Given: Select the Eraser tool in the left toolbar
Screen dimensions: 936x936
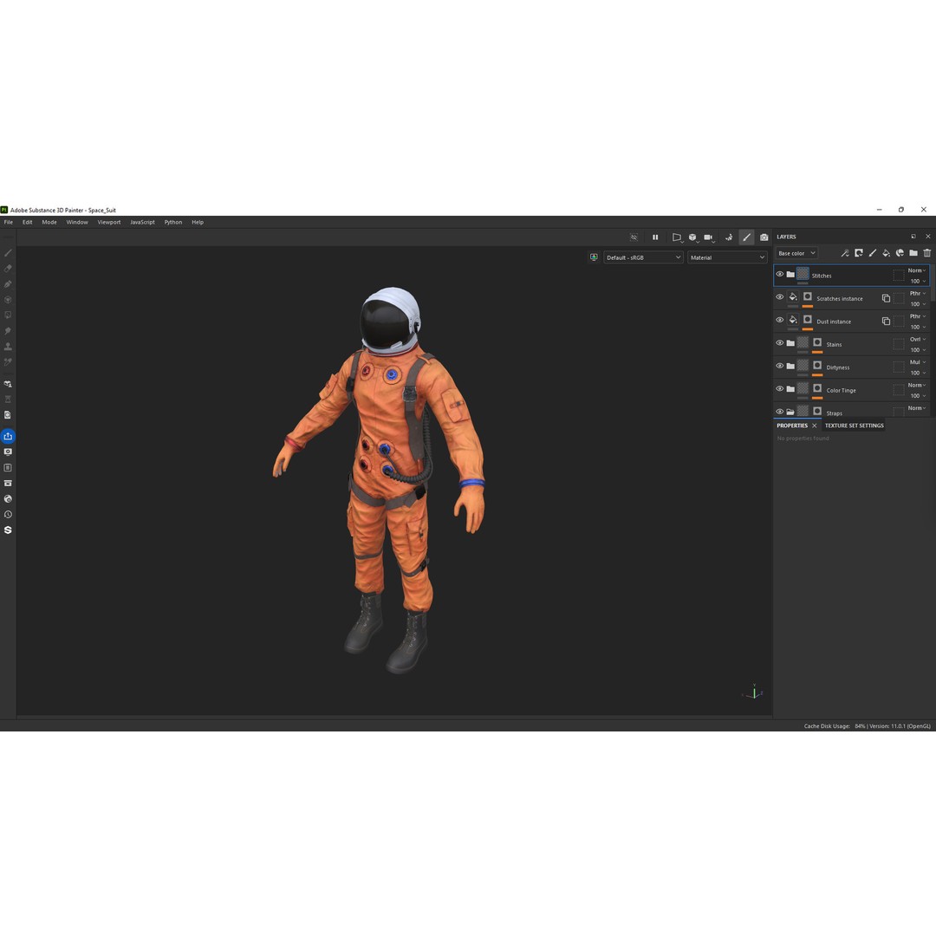Looking at the screenshot, I should point(8,269).
